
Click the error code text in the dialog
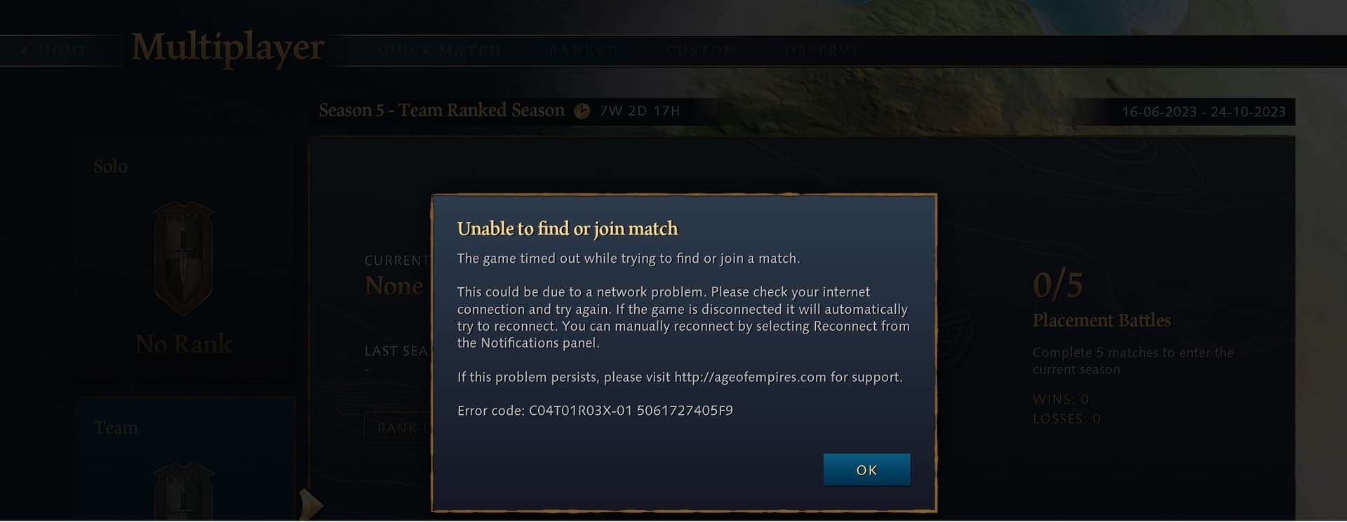tap(595, 411)
